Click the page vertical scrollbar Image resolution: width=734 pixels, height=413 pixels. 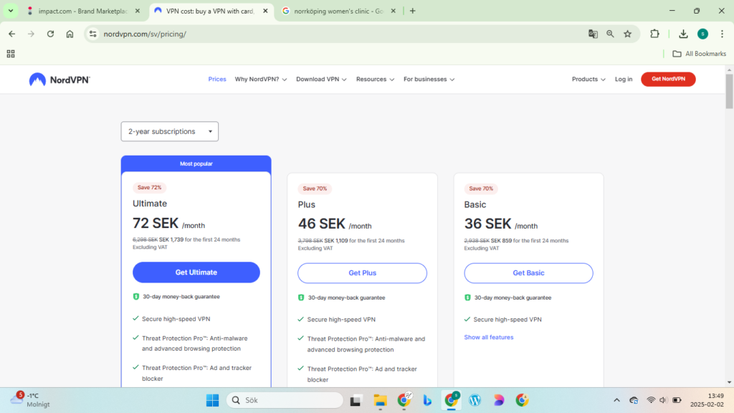(729, 91)
